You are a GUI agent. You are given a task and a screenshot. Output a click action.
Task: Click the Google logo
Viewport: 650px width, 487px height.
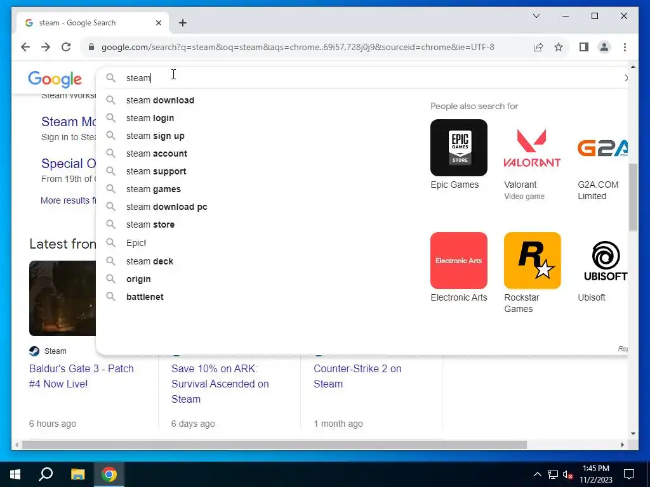[55, 79]
